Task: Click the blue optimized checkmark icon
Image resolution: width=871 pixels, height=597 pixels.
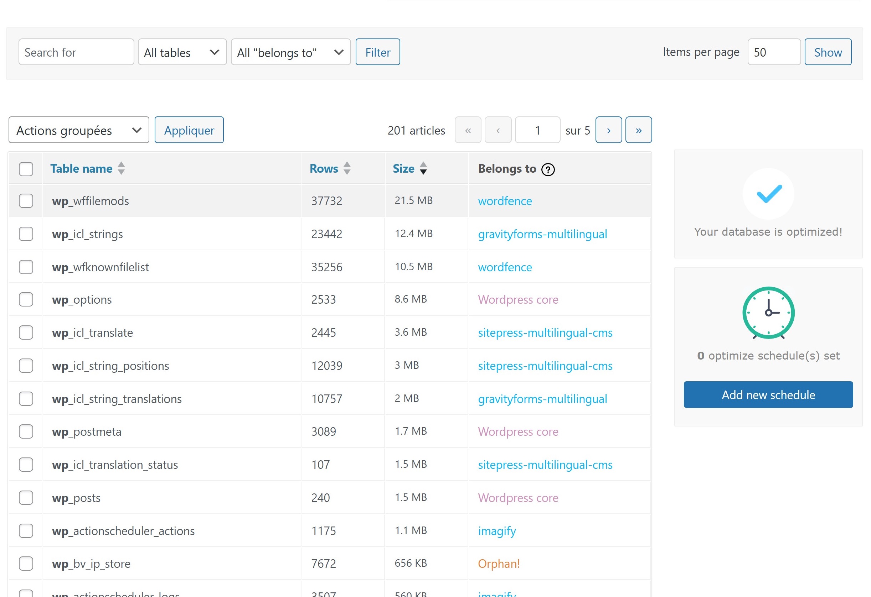Action: 768,194
